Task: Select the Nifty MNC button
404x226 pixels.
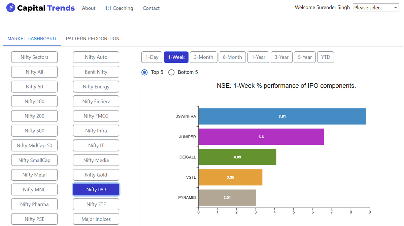Action: 34,189
